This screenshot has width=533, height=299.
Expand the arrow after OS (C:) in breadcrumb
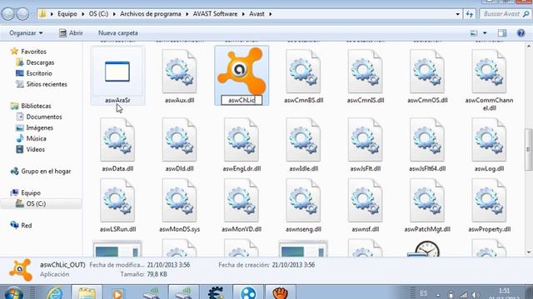coord(114,14)
